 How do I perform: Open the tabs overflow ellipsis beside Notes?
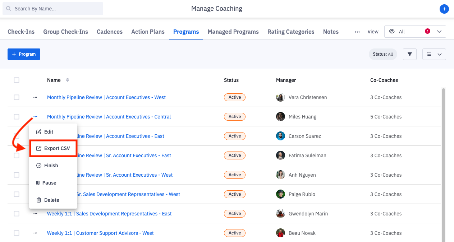coord(357,32)
